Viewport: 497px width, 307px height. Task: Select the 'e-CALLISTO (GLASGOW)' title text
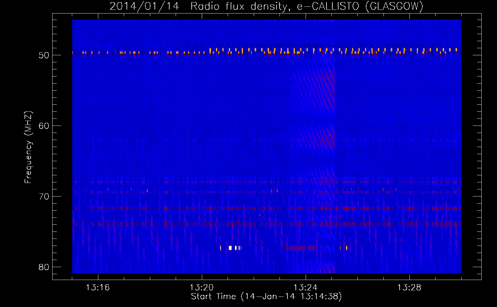point(360,6)
